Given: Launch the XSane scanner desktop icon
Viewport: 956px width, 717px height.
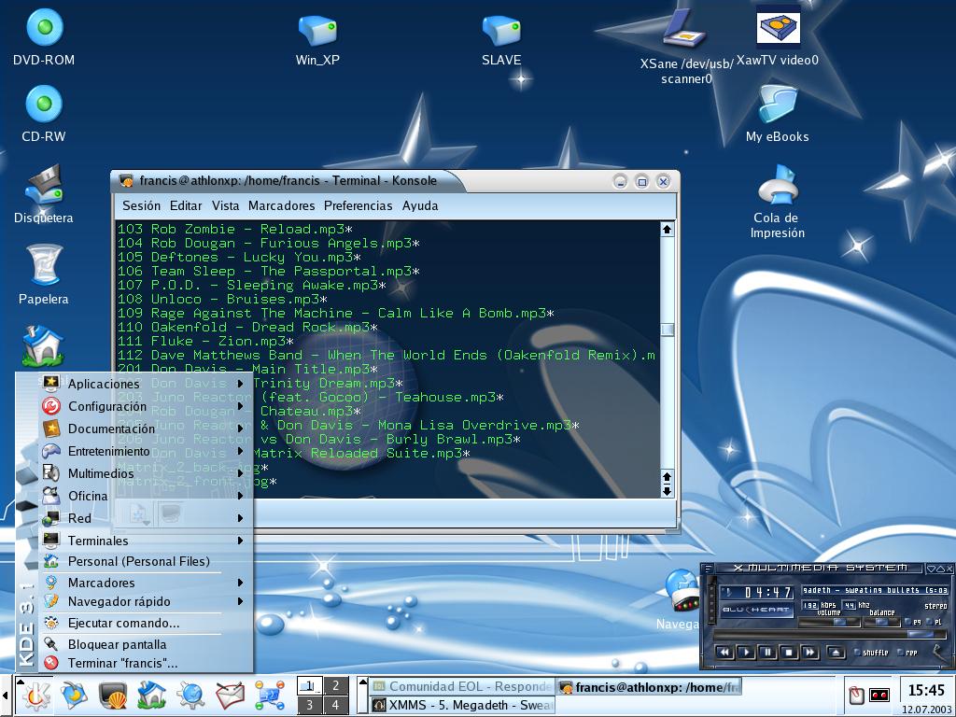Looking at the screenshot, I should point(686,30).
